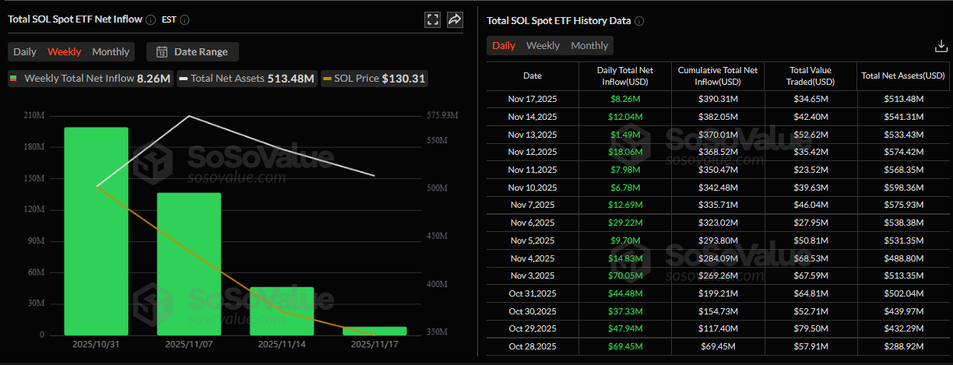953x365 pixels.
Task: Click the info icon beside EST
Action: [x=185, y=19]
